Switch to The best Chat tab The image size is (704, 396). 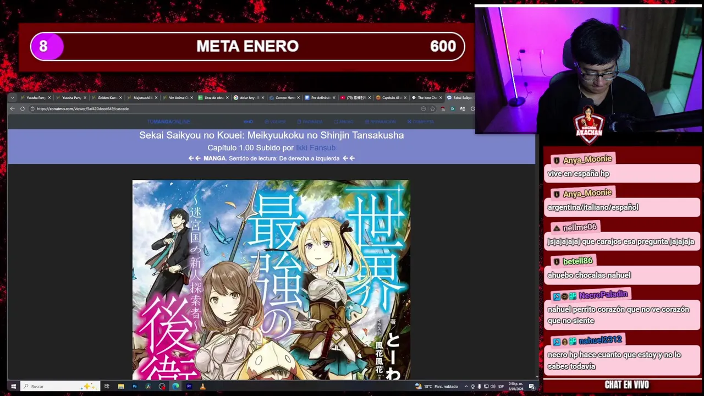click(x=426, y=98)
